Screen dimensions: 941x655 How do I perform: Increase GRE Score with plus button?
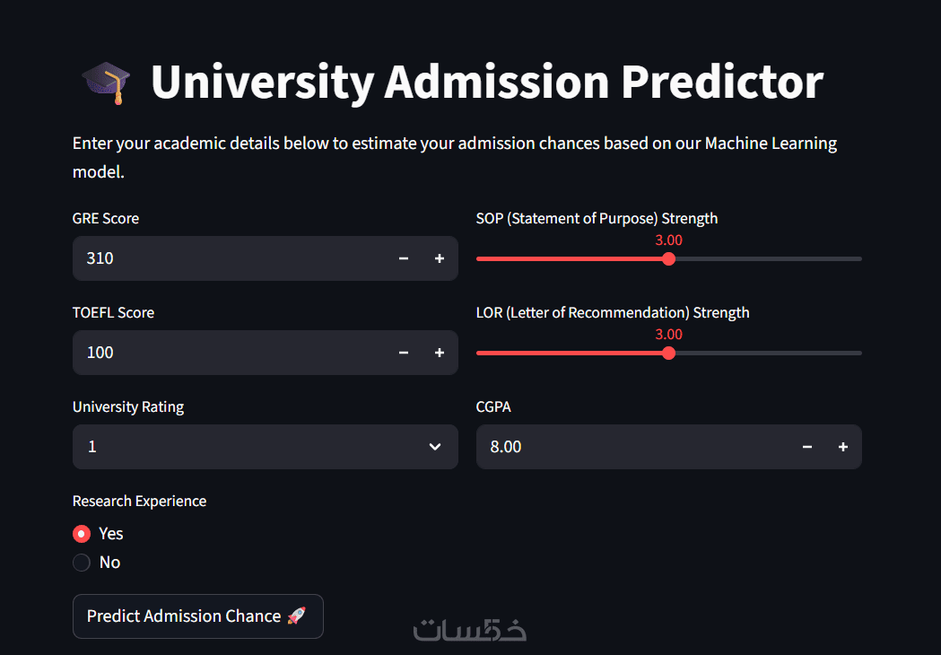point(440,258)
